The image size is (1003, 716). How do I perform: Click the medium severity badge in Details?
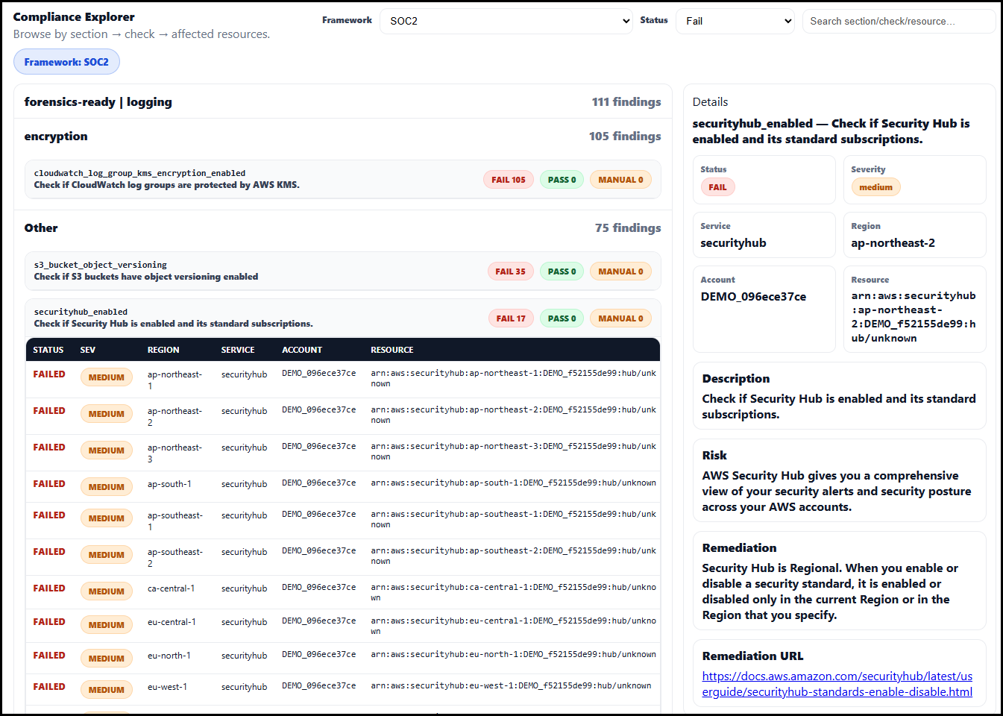(875, 187)
